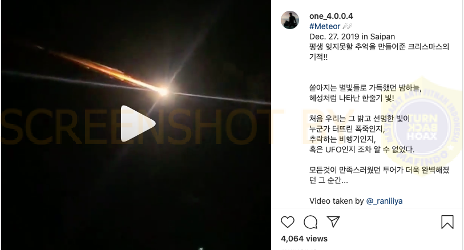Screen dimensions: 464x250
Task: Select the 'Dec. 27. 2019 in Saipan' caption line
Action: (352, 37)
